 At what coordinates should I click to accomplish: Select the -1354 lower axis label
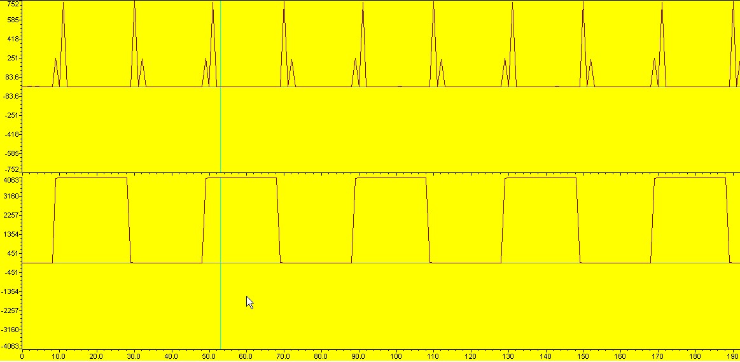coord(10,291)
